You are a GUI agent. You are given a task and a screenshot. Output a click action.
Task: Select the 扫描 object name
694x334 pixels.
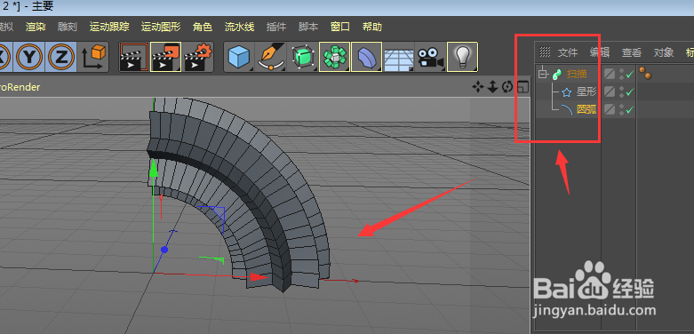pyautogui.click(x=577, y=74)
